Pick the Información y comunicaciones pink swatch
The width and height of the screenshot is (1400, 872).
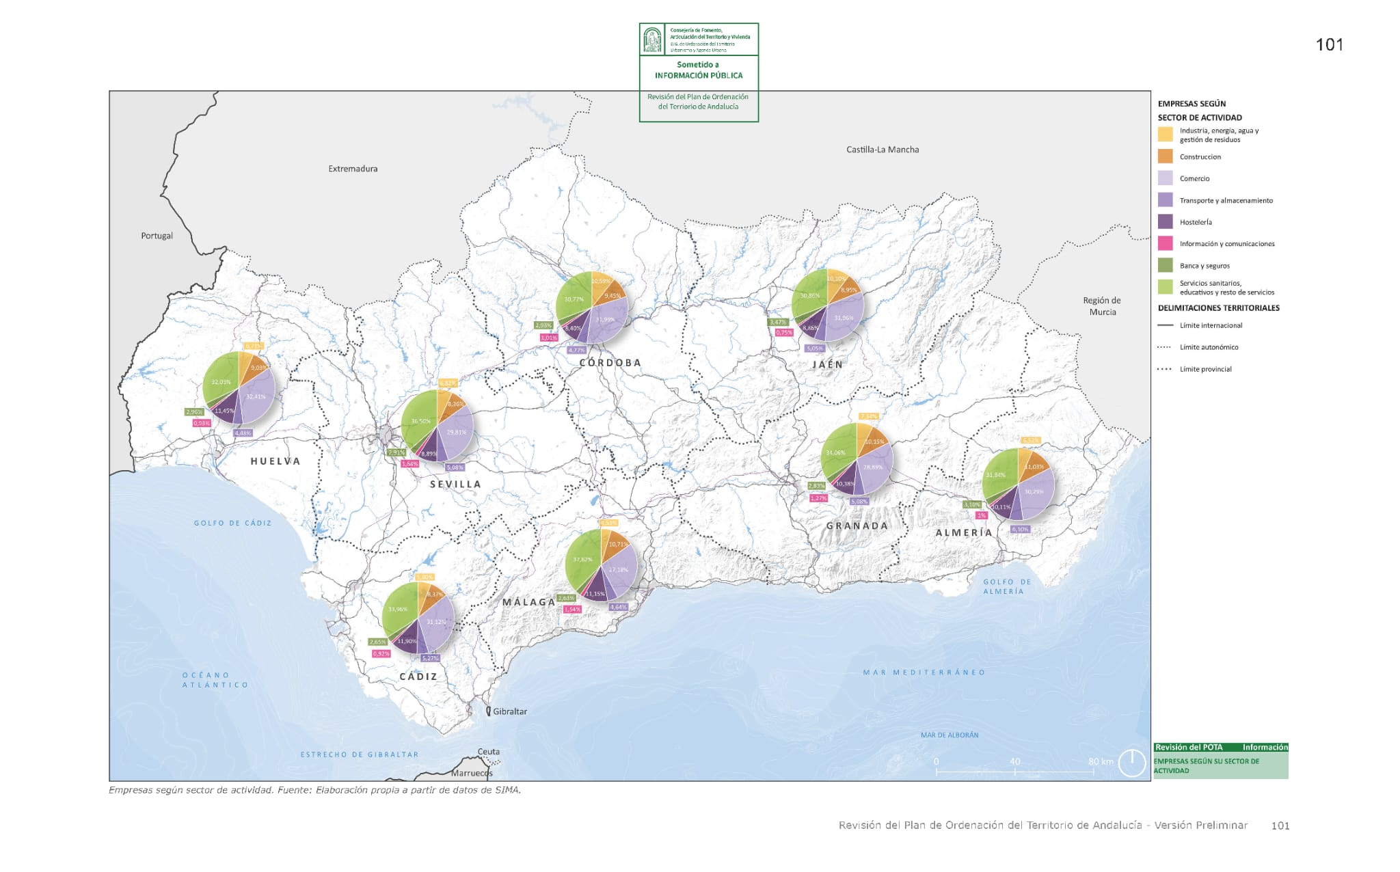(1165, 243)
